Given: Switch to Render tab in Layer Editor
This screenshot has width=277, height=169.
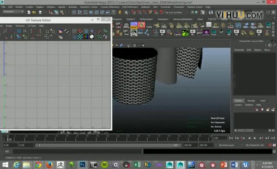Looking at the screenshot, I should (251, 101).
